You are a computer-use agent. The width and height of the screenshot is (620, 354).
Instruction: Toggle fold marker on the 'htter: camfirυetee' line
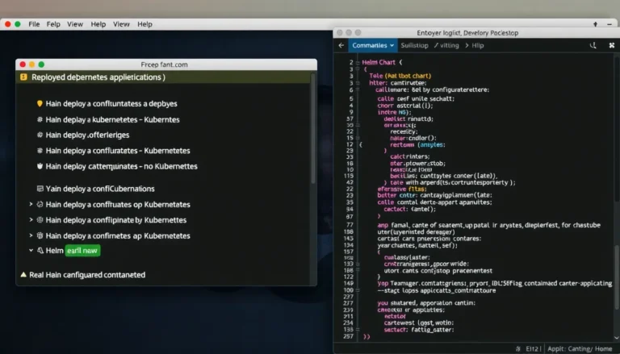pyautogui.click(x=358, y=83)
